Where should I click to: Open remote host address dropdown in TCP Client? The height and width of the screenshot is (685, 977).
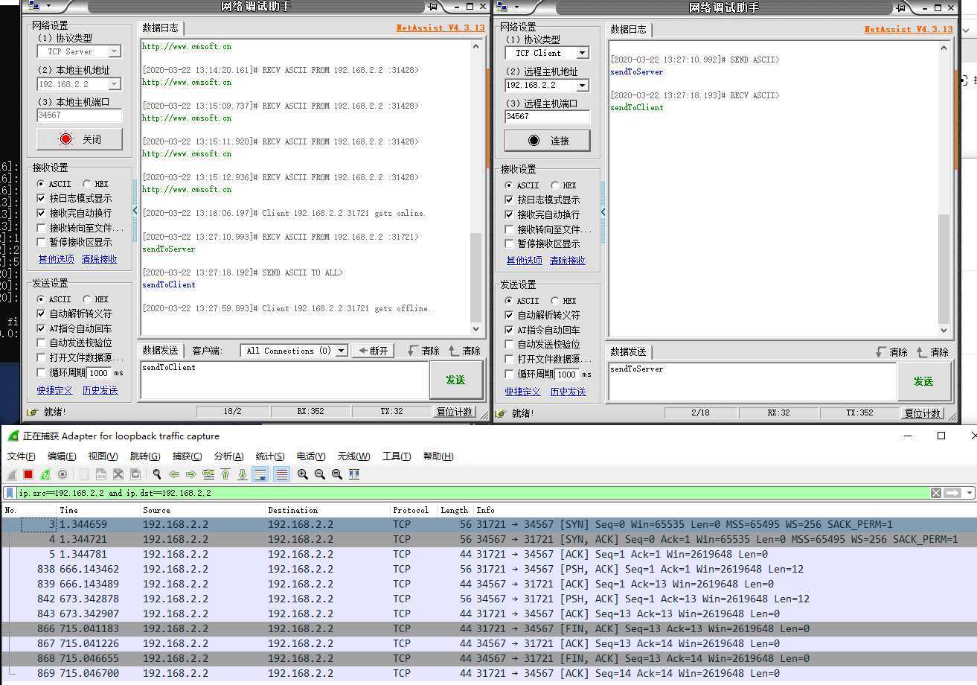click(583, 85)
